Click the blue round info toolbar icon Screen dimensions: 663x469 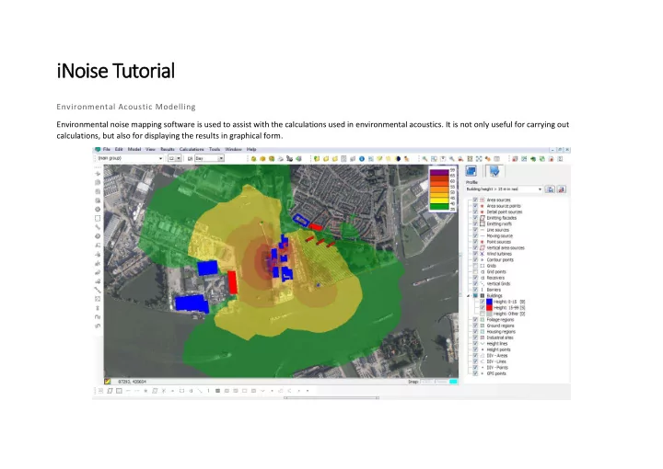coord(362,159)
